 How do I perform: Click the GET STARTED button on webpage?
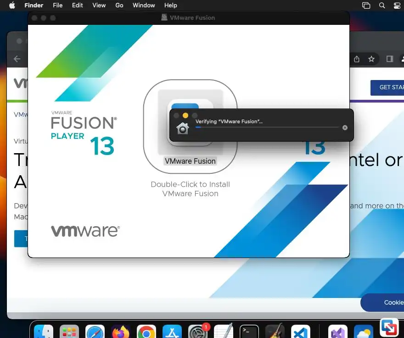point(387,87)
